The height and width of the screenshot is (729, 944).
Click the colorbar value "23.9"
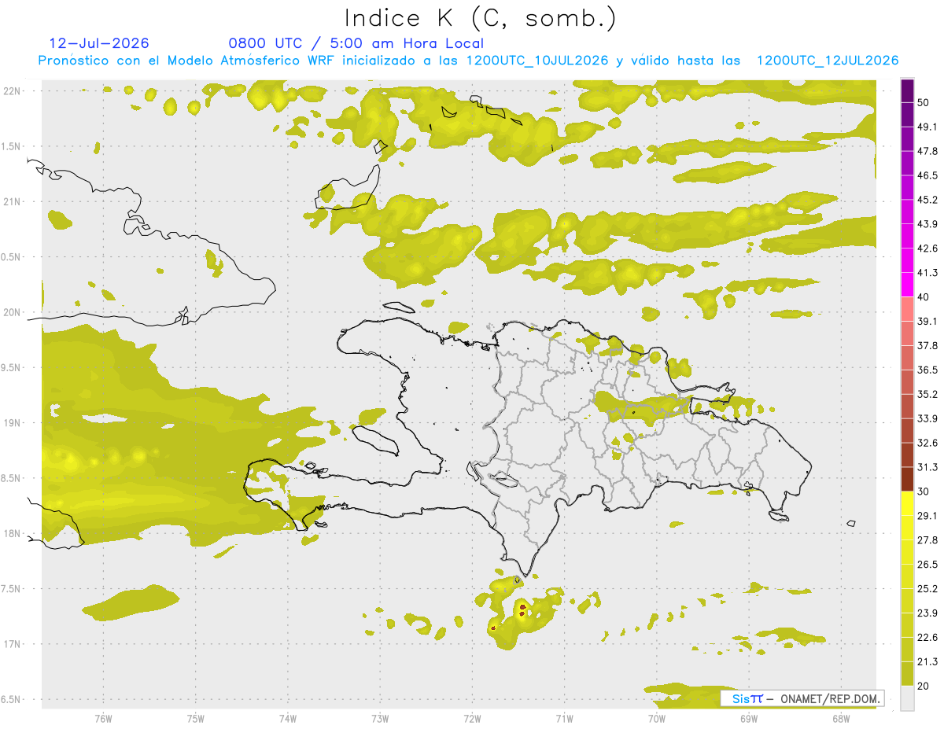pyautogui.click(x=927, y=613)
